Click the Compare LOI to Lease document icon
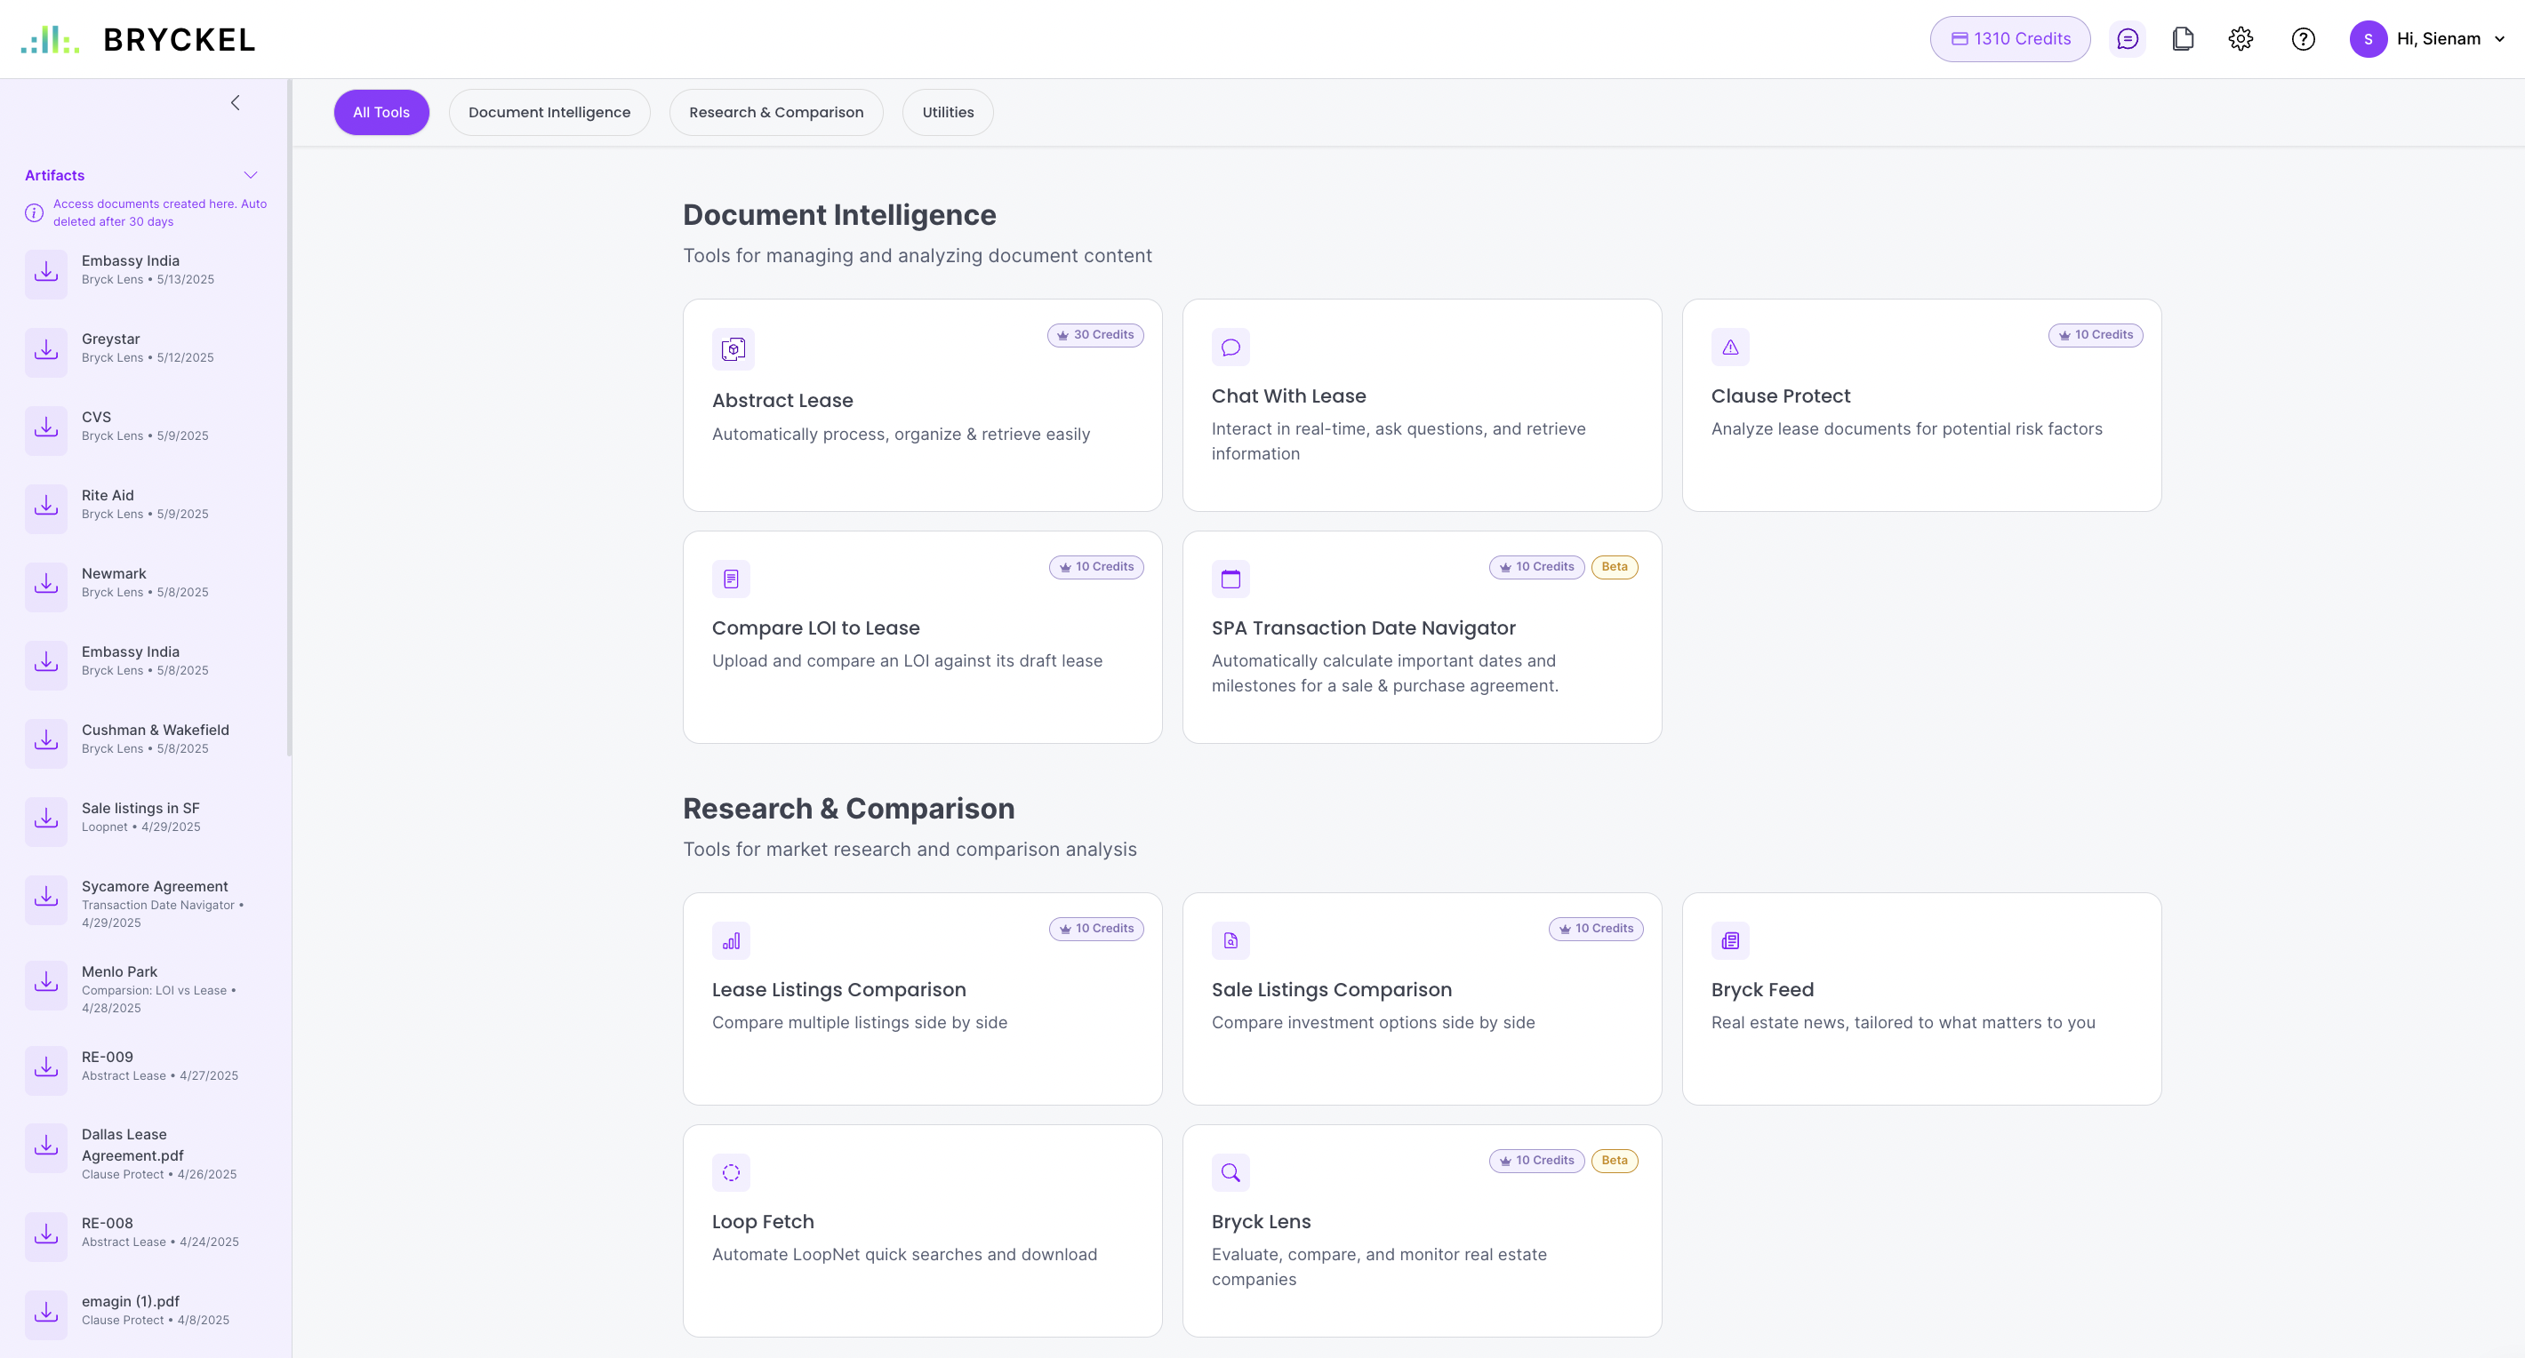Screen dimensions: 2525x1358 731,579
